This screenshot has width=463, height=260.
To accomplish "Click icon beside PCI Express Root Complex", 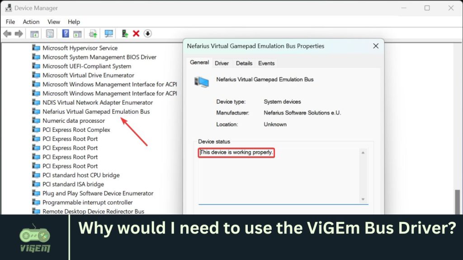I will [36, 130].
